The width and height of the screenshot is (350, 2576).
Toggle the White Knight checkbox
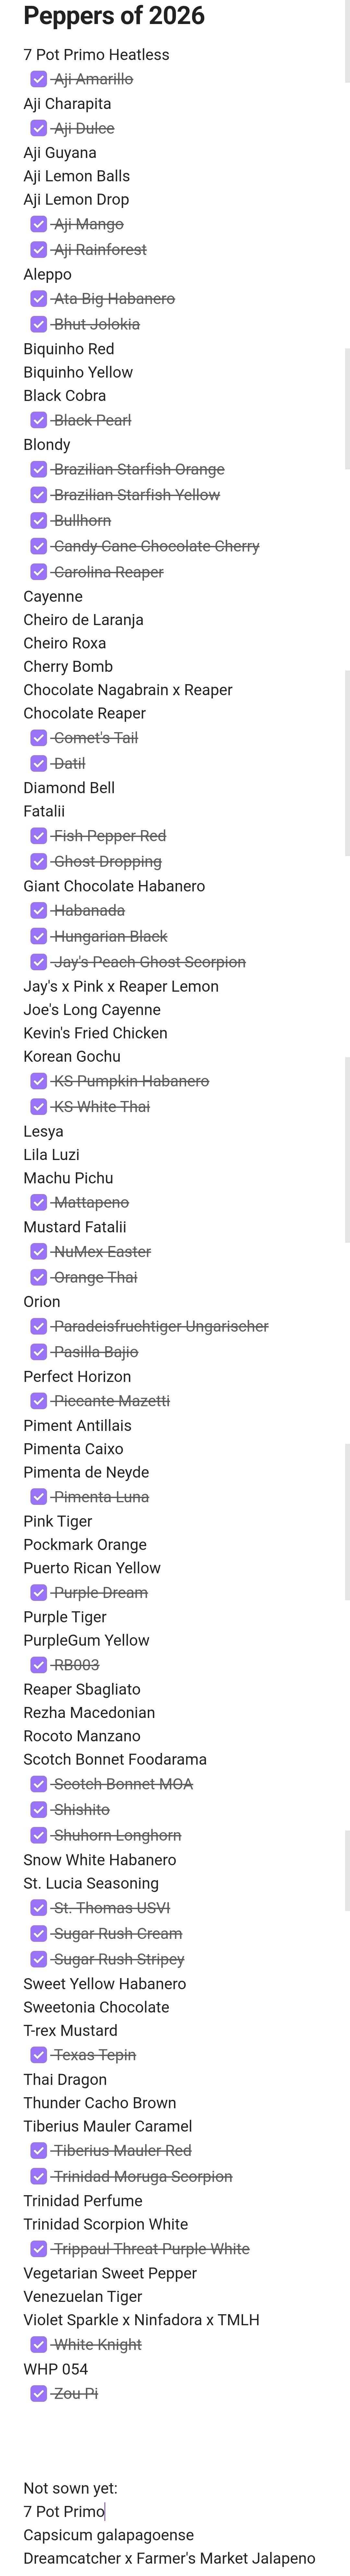[x=38, y=2344]
